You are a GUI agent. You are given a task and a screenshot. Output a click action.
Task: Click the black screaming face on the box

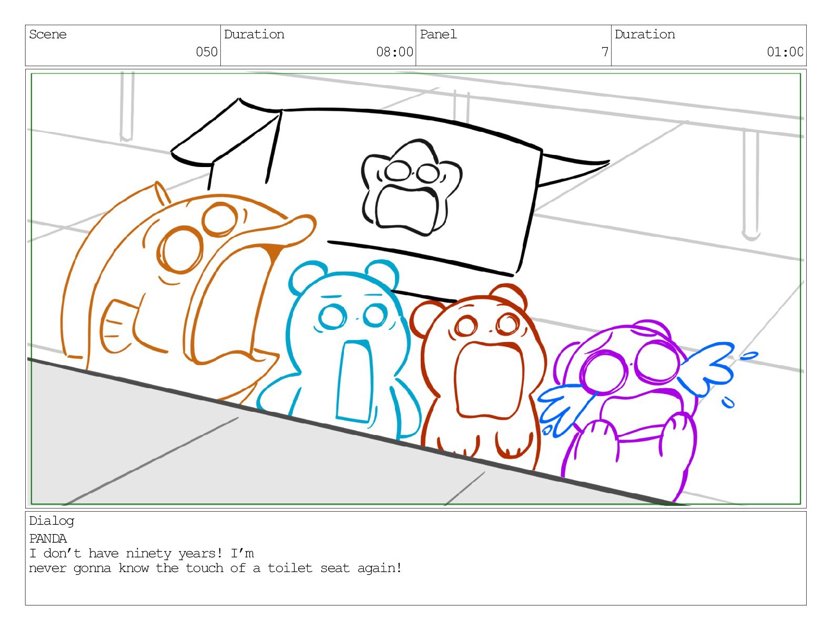pyautogui.click(x=411, y=188)
